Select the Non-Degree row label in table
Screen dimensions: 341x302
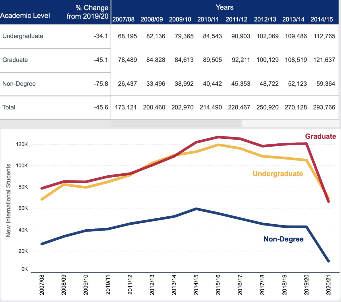[19, 84]
